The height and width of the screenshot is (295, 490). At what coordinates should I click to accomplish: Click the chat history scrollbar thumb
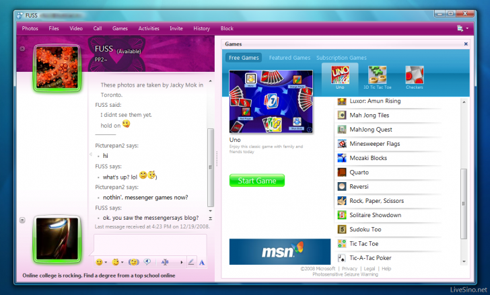(211, 167)
